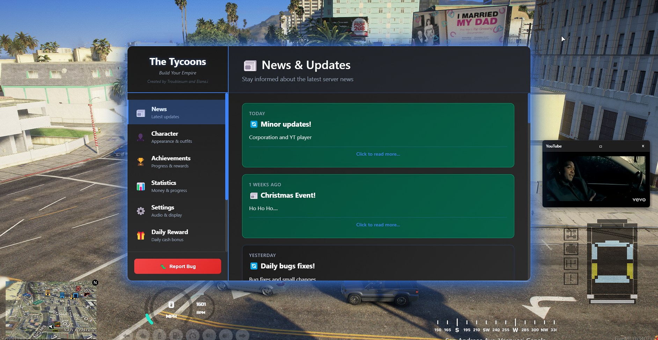Maximize the YouTube mini player window
Screen dimensions: 658x340
pyautogui.click(x=601, y=147)
